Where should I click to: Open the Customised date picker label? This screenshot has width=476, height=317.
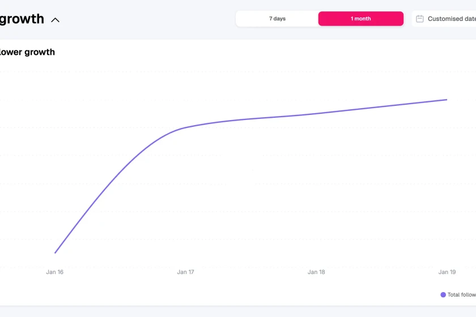pyautogui.click(x=451, y=19)
